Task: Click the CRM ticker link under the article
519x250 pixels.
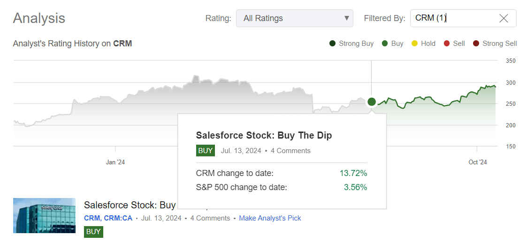Action: [x=92, y=218]
